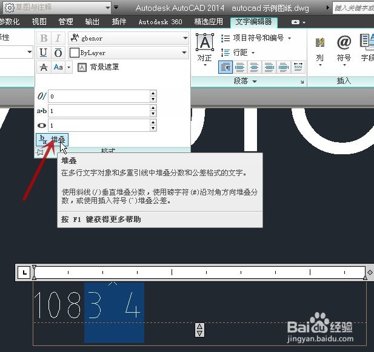Increase the width factor value
The width and height of the screenshot is (374, 352).
click(153, 122)
